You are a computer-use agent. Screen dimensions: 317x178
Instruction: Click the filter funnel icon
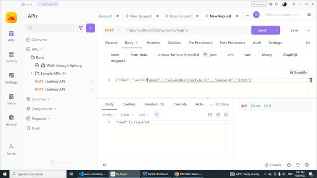(81, 28)
